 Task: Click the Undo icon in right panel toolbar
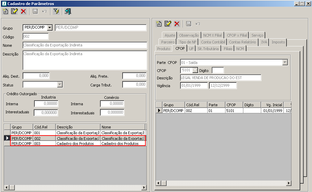click(x=198, y=24)
